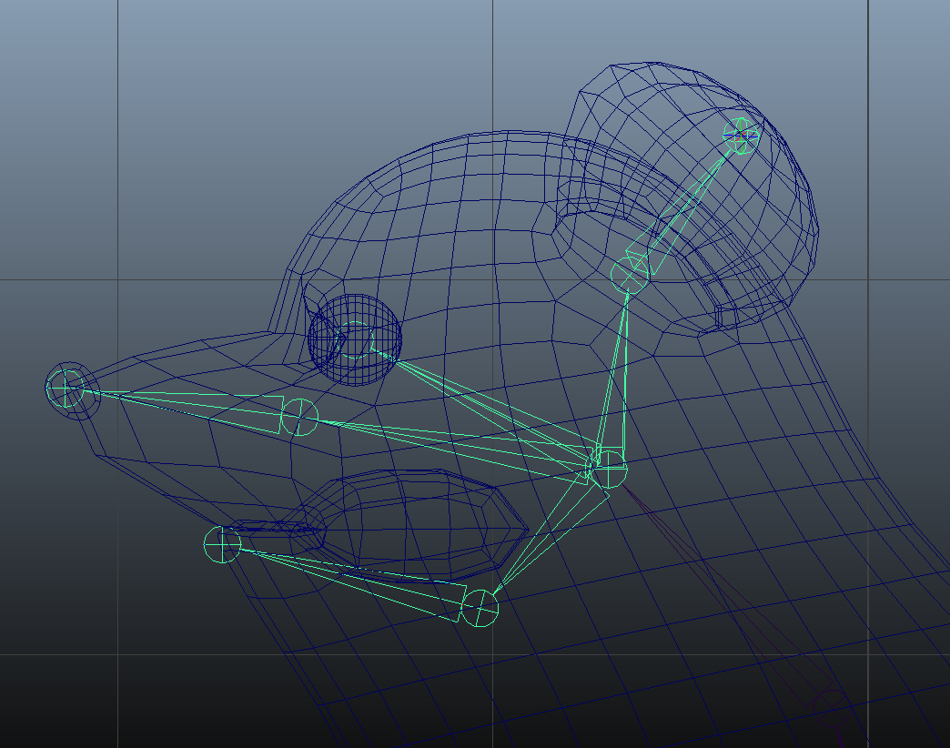950x748 pixels.
Task: Select the joint at the nose tip
Action: 66,389
